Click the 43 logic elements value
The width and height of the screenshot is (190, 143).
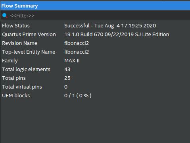coord(67,70)
